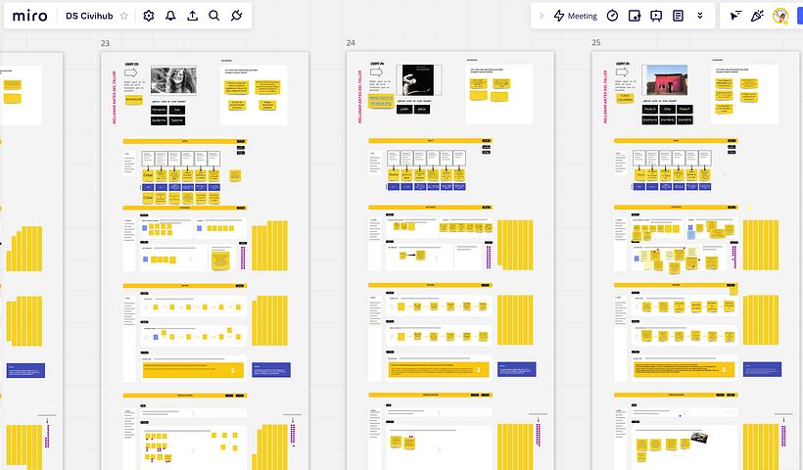This screenshot has width=803, height=470.
Task: Select the Salomé name tag
Action: (x=177, y=120)
